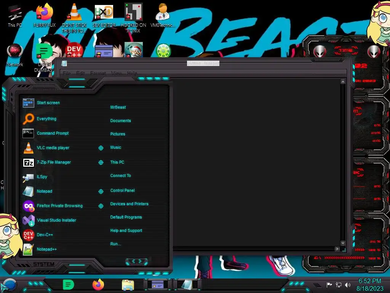Switch to Notepad taskbar button

click(187, 285)
